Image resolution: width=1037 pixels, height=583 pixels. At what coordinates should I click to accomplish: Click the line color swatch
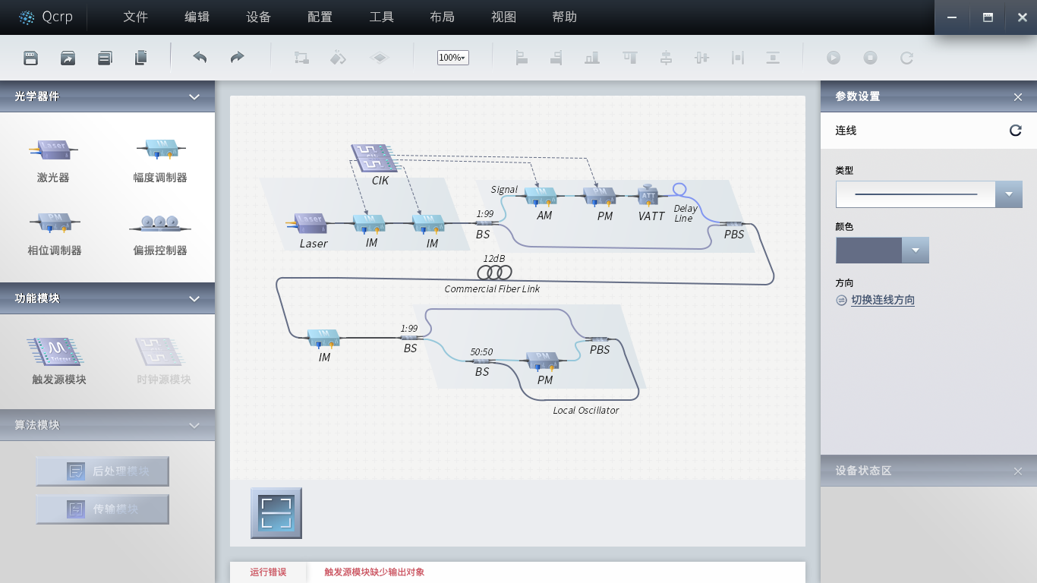pos(868,251)
